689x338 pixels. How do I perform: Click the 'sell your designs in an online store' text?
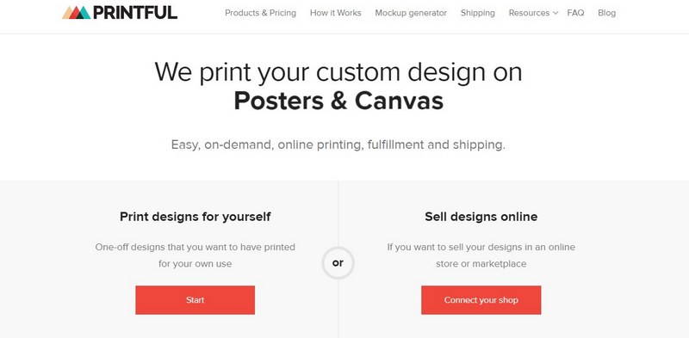click(x=481, y=255)
